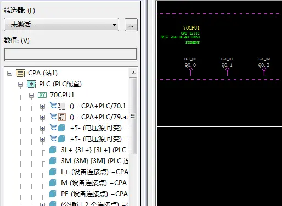Select the L+ (设备连接点) row
The width and height of the screenshot is (282, 206).
point(94,172)
